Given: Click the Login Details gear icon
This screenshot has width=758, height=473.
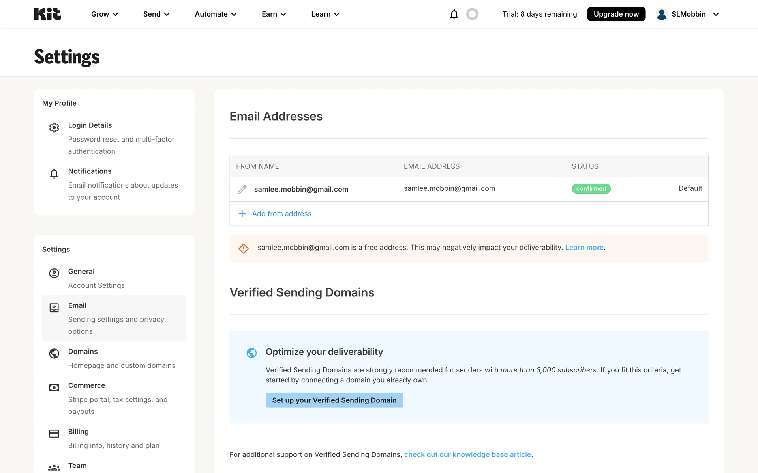Looking at the screenshot, I should (x=54, y=127).
